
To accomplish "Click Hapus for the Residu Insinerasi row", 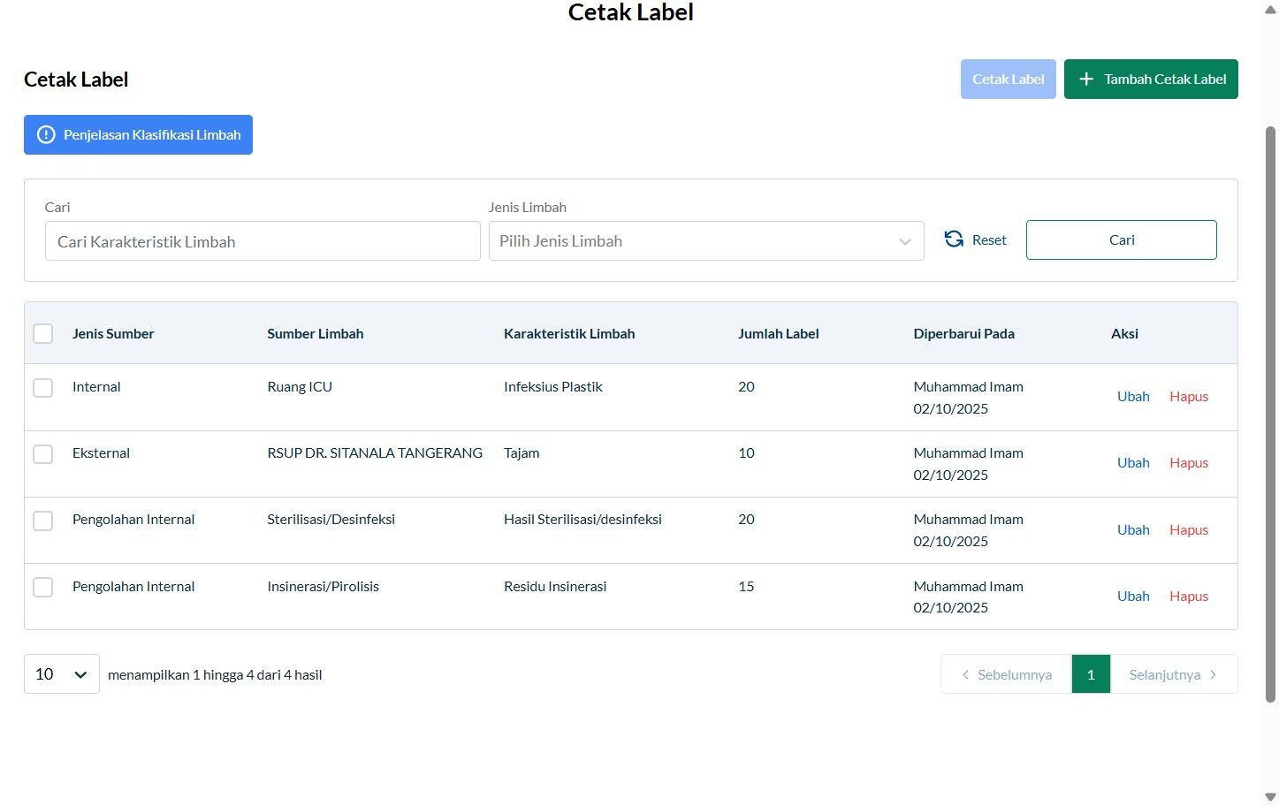I will click(x=1189, y=597).
